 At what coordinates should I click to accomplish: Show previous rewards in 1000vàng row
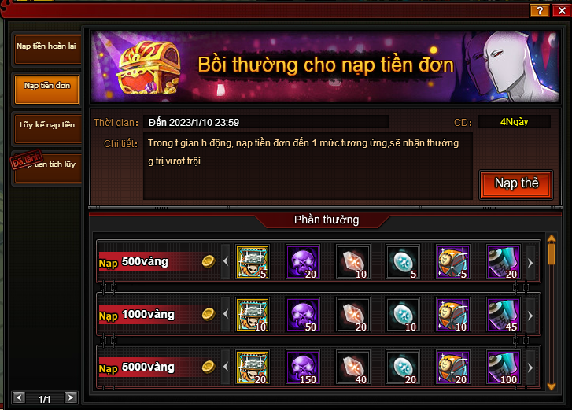pos(226,314)
